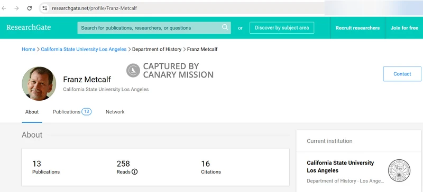Open California State University Los Angeles institution link
The image size is (423, 192).
pos(340,167)
